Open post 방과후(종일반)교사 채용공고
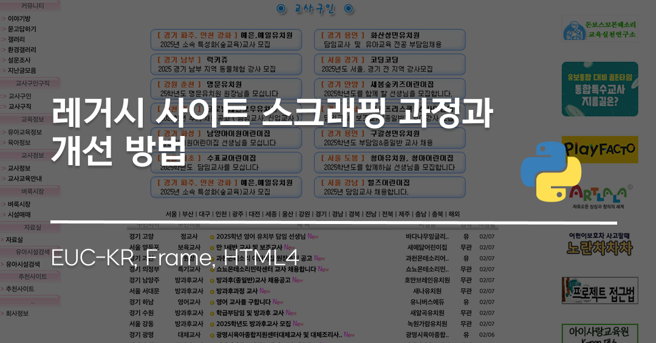 coord(253,280)
